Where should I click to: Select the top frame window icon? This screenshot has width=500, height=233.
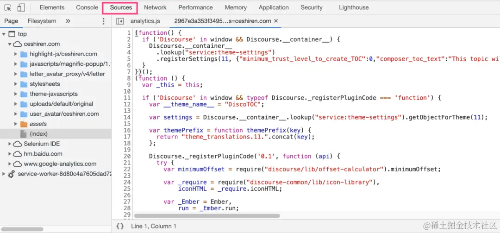click(12, 34)
